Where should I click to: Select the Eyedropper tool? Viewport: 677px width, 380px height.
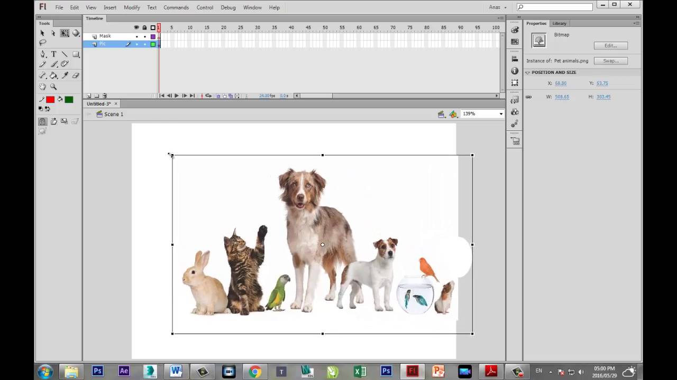click(x=65, y=75)
